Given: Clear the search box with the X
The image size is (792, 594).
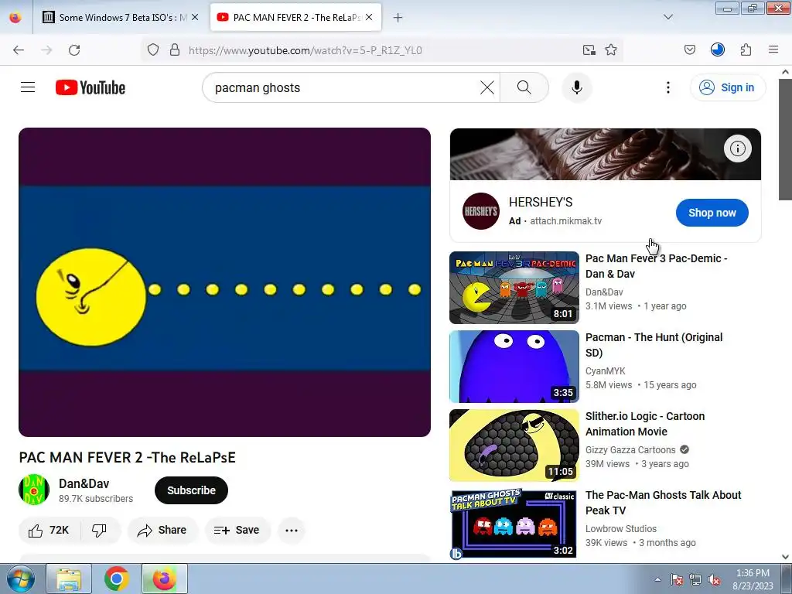Looking at the screenshot, I should (487, 87).
